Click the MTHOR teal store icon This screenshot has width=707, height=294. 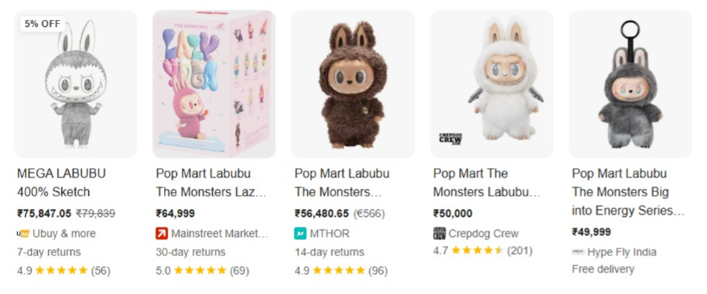pos(300,234)
